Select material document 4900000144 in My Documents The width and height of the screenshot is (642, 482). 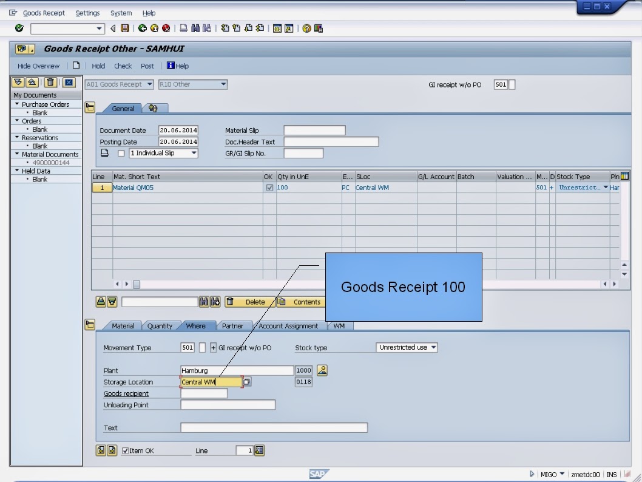(x=50, y=162)
